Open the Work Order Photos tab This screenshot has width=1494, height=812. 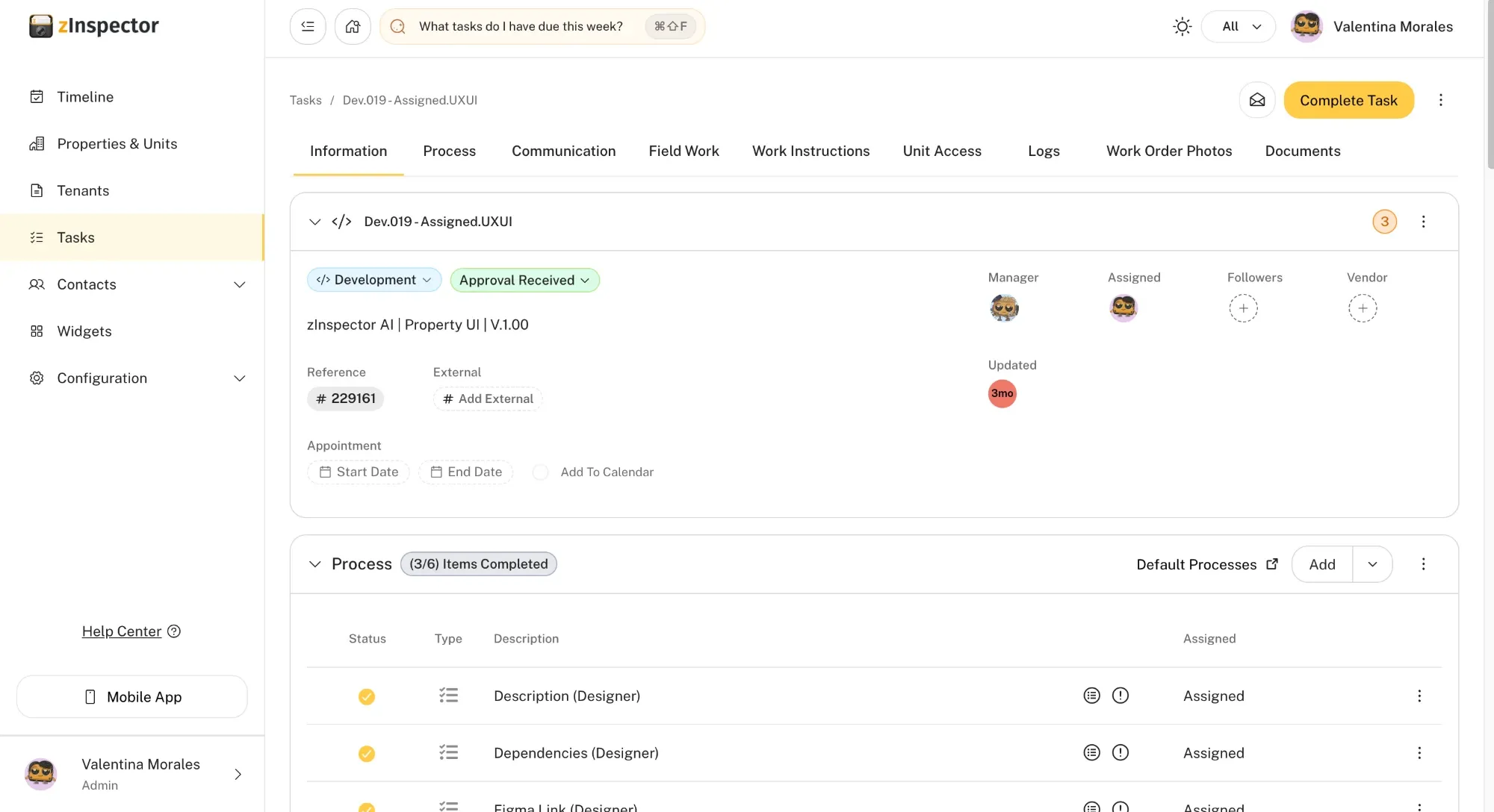(x=1169, y=152)
